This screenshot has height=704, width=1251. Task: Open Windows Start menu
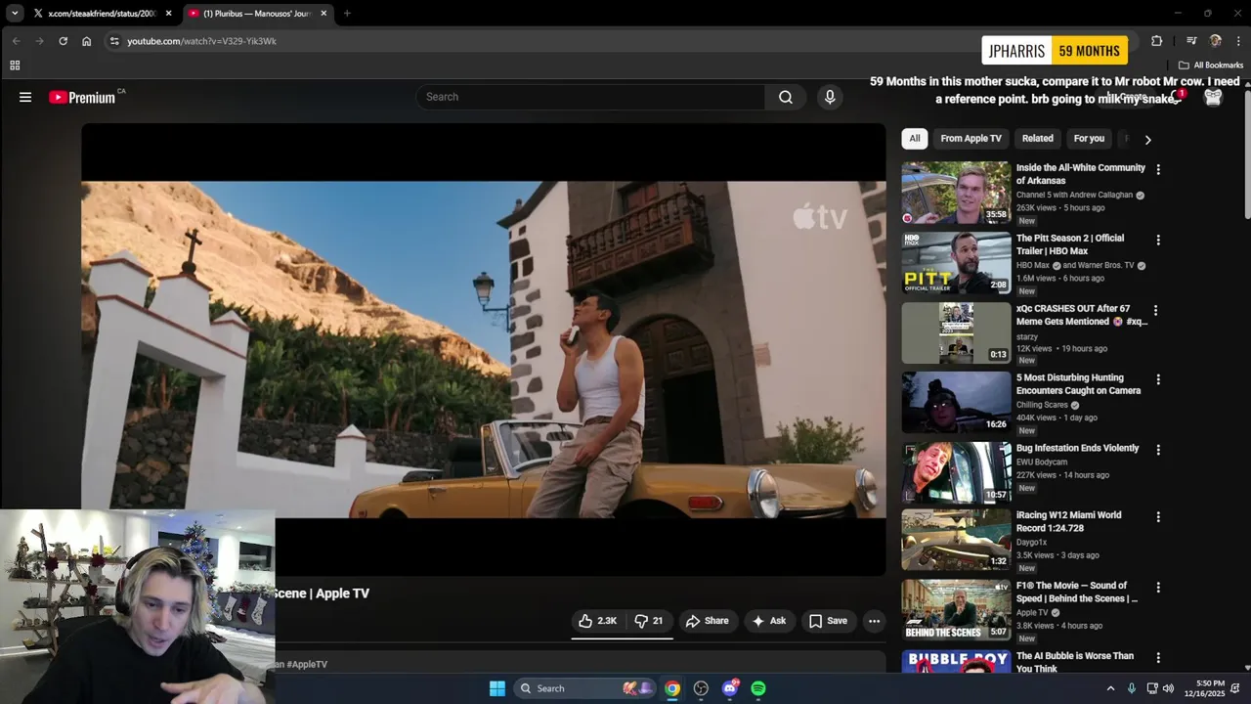tap(497, 688)
